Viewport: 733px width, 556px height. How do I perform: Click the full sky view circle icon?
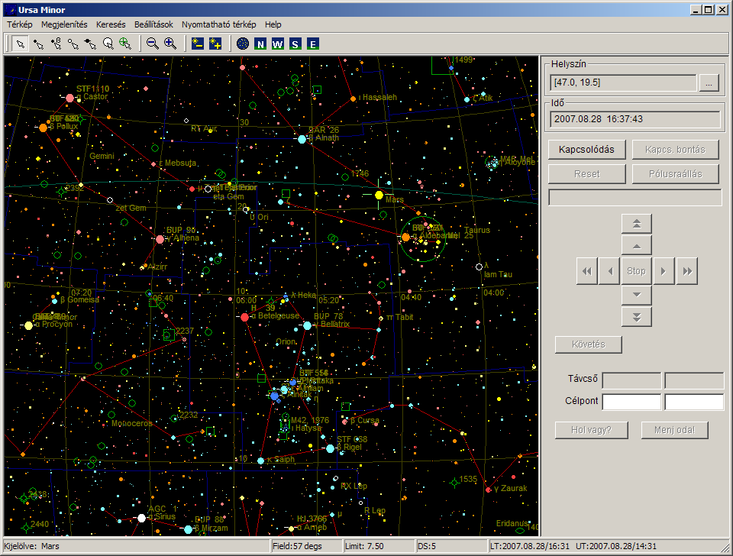tap(243, 44)
